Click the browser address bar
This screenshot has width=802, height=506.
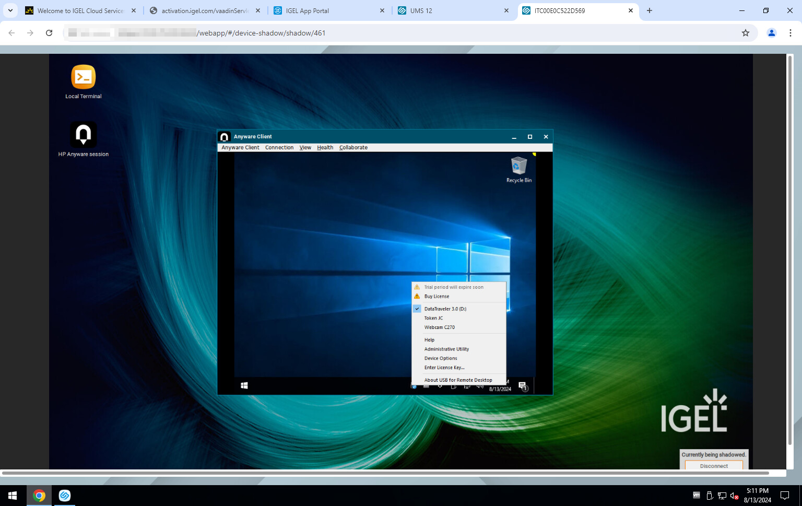pyautogui.click(x=397, y=33)
